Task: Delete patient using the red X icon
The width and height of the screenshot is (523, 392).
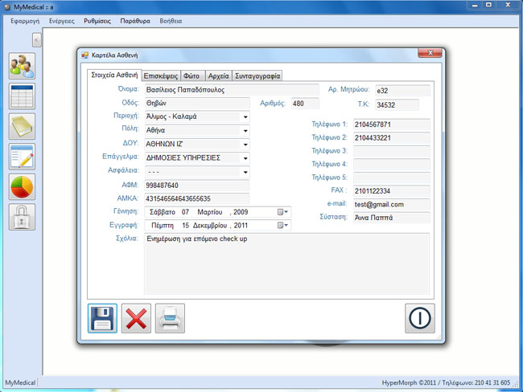Action: point(136,318)
